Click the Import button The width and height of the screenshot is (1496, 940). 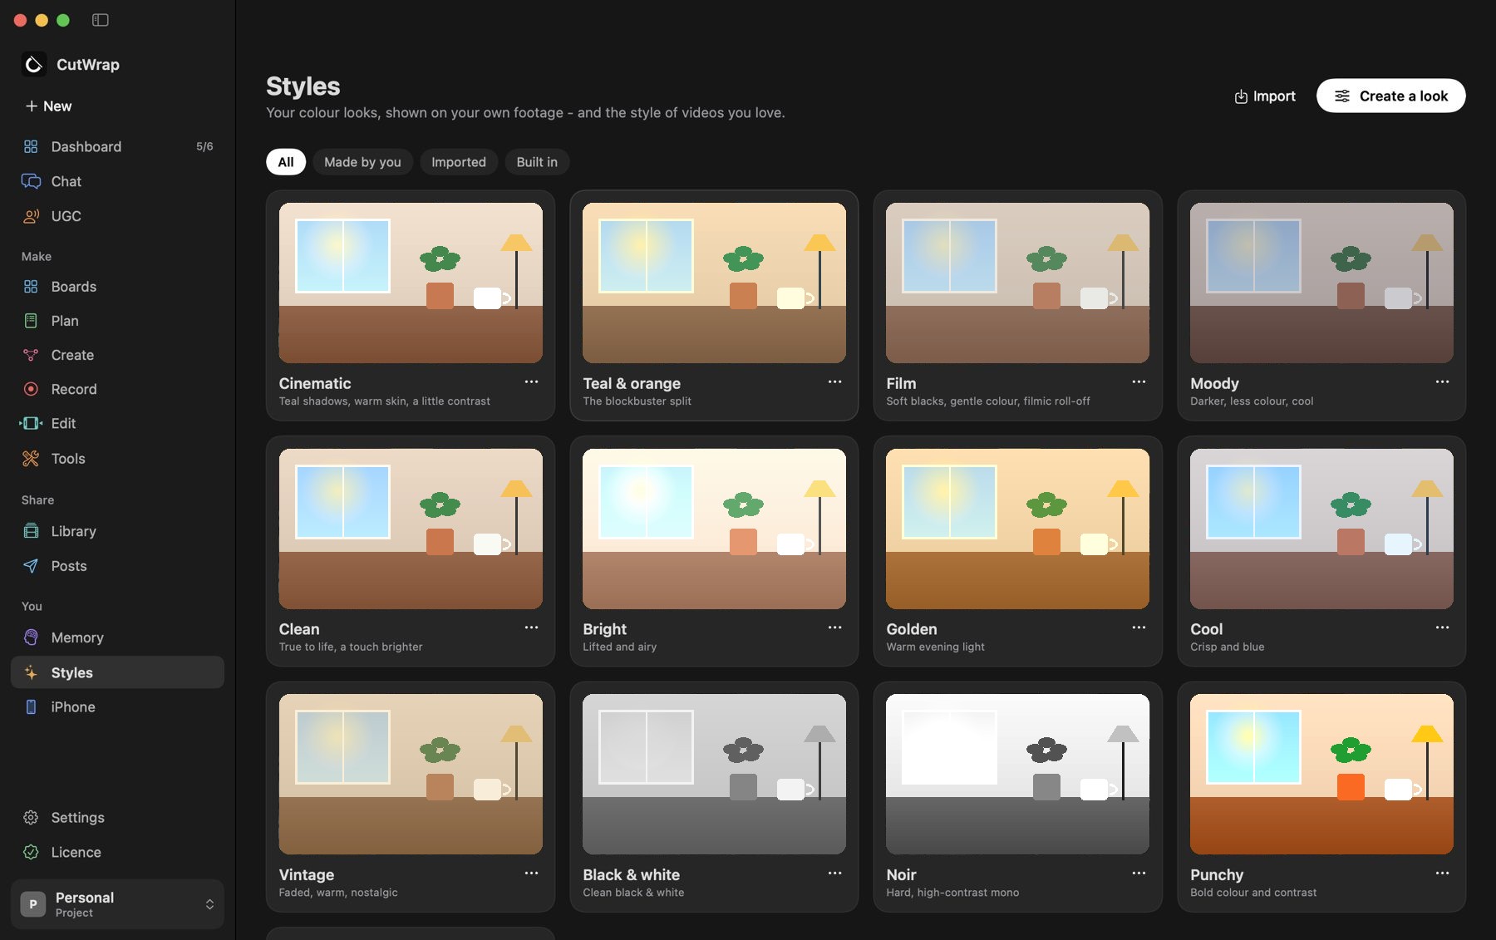[1264, 96]
